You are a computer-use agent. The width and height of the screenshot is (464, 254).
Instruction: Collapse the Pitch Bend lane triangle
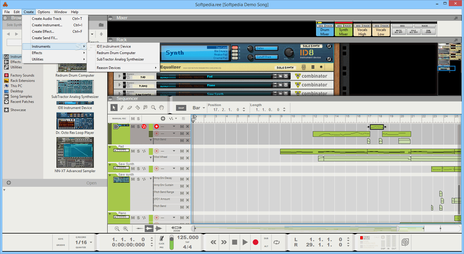point(151,140)
